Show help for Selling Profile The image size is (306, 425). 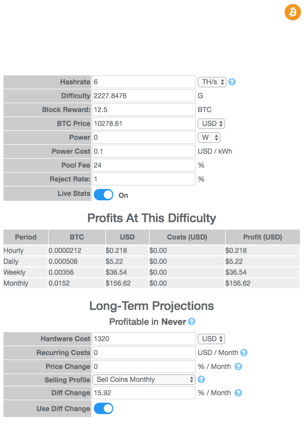[201, 380]
